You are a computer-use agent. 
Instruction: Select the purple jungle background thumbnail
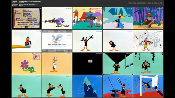148,18
